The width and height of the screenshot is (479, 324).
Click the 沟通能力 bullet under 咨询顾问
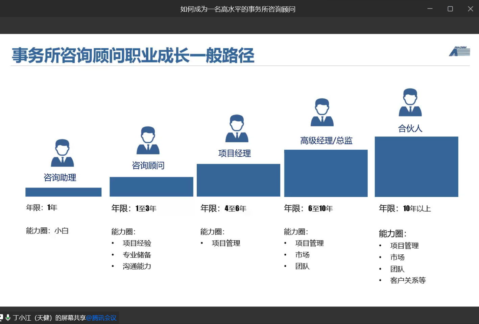137,266
